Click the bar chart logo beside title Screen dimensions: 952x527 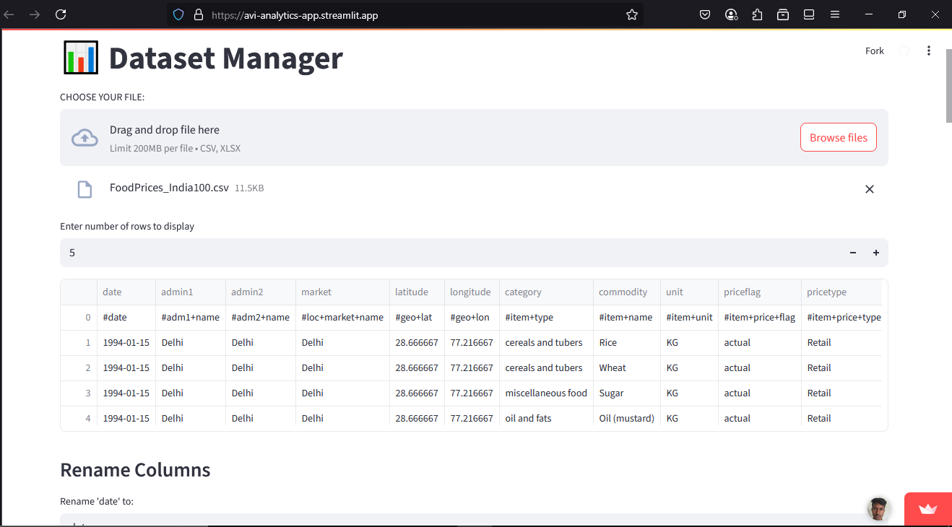click(81, 58)
